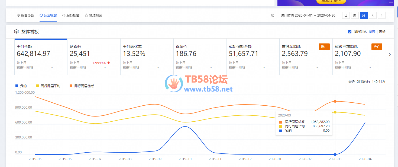Screen dimensions: 398x167
Task: Click the 管理视窗 tab icon
Action: pos(86,15)
